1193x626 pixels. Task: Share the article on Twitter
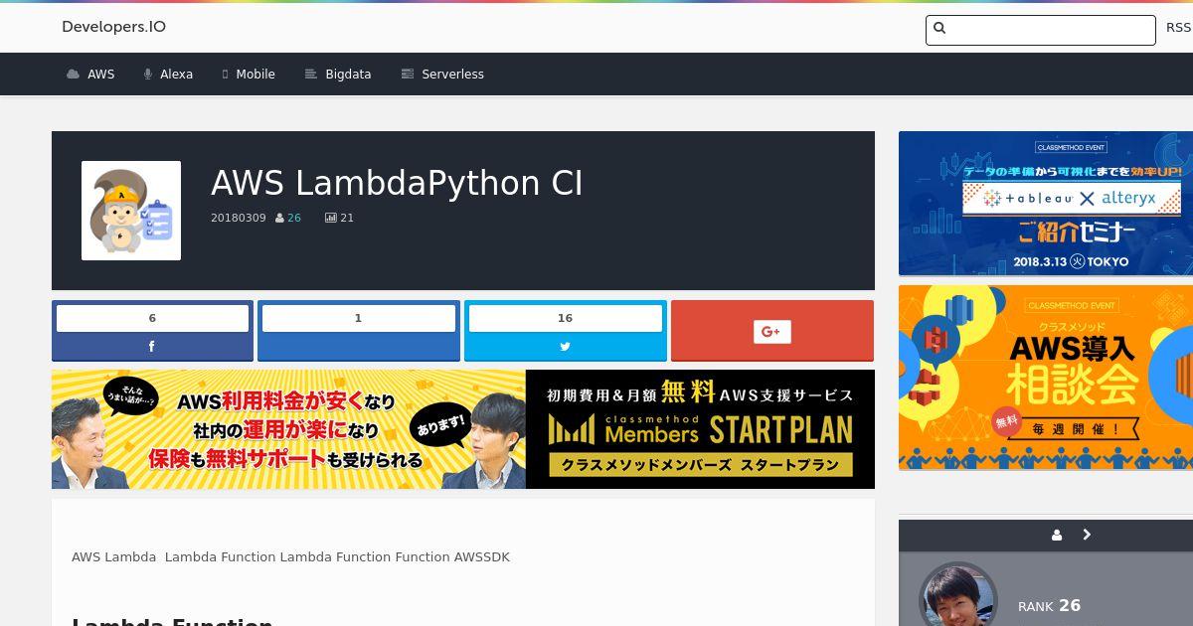tap(565, 347)
